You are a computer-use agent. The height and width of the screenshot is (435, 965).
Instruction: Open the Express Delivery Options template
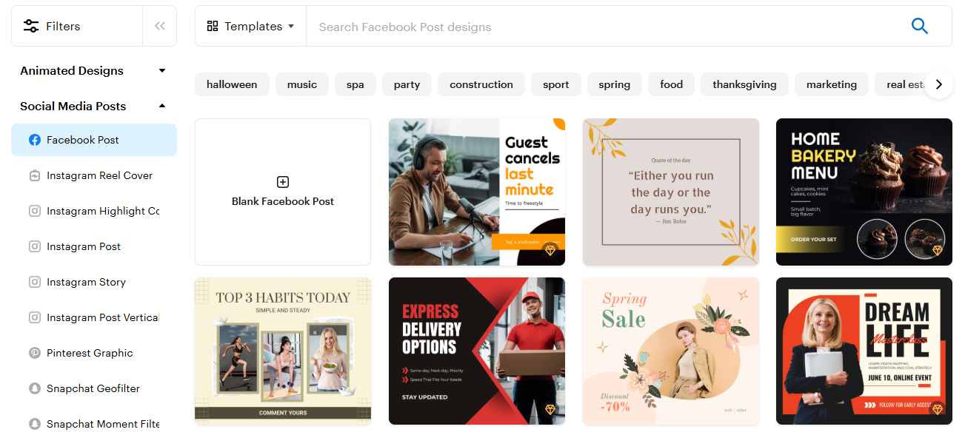(476, 351)
